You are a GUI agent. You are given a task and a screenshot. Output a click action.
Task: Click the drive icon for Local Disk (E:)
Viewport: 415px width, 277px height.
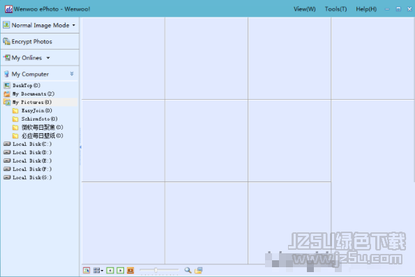pos(7,160)
